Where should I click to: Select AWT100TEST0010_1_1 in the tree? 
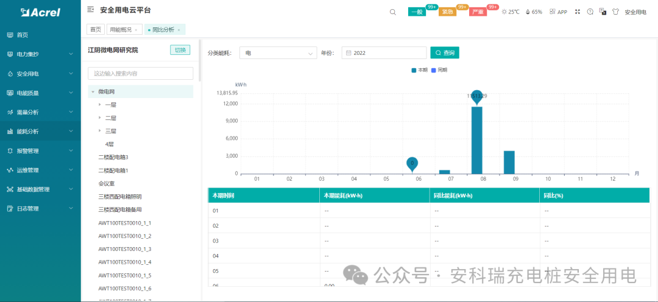tap(125, 223)
